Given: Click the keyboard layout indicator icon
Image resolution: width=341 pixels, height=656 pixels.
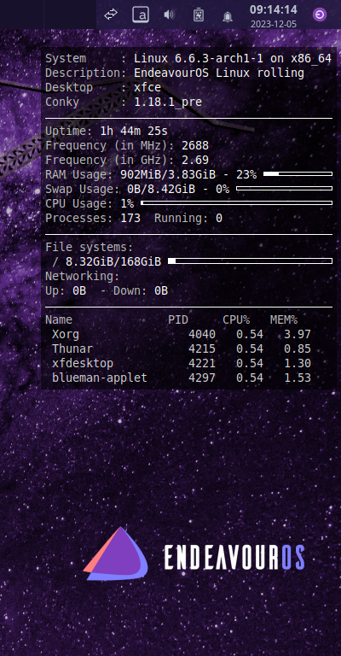Looking at the screenshot, I should (141, 15).
